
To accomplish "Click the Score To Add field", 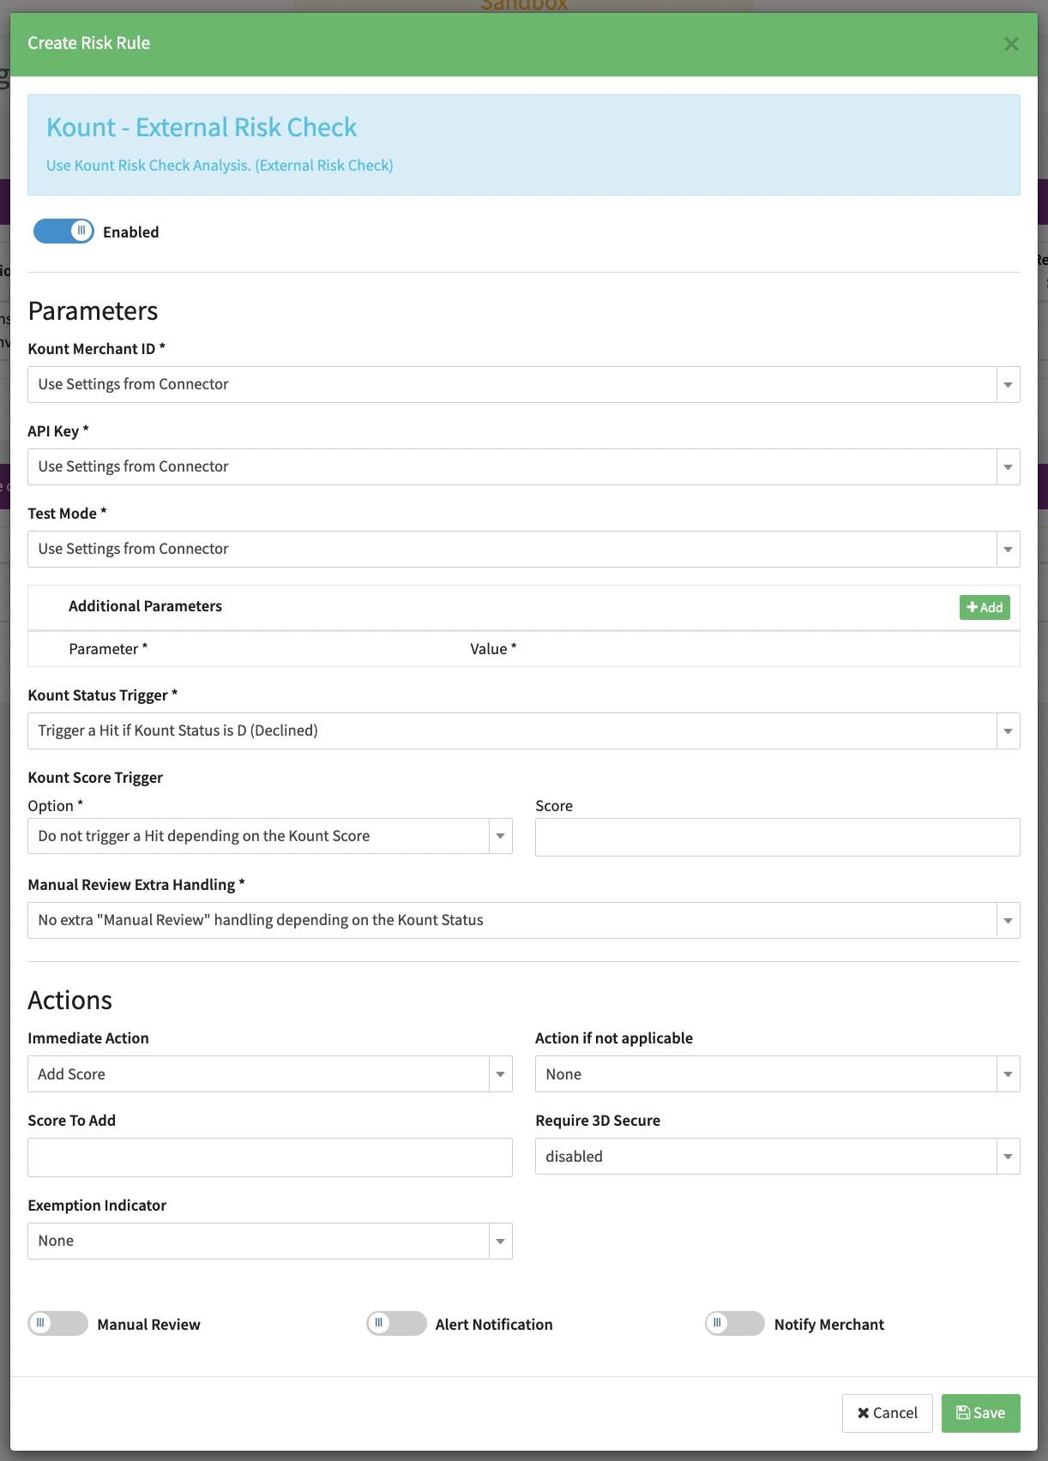I will [269, 1157].
